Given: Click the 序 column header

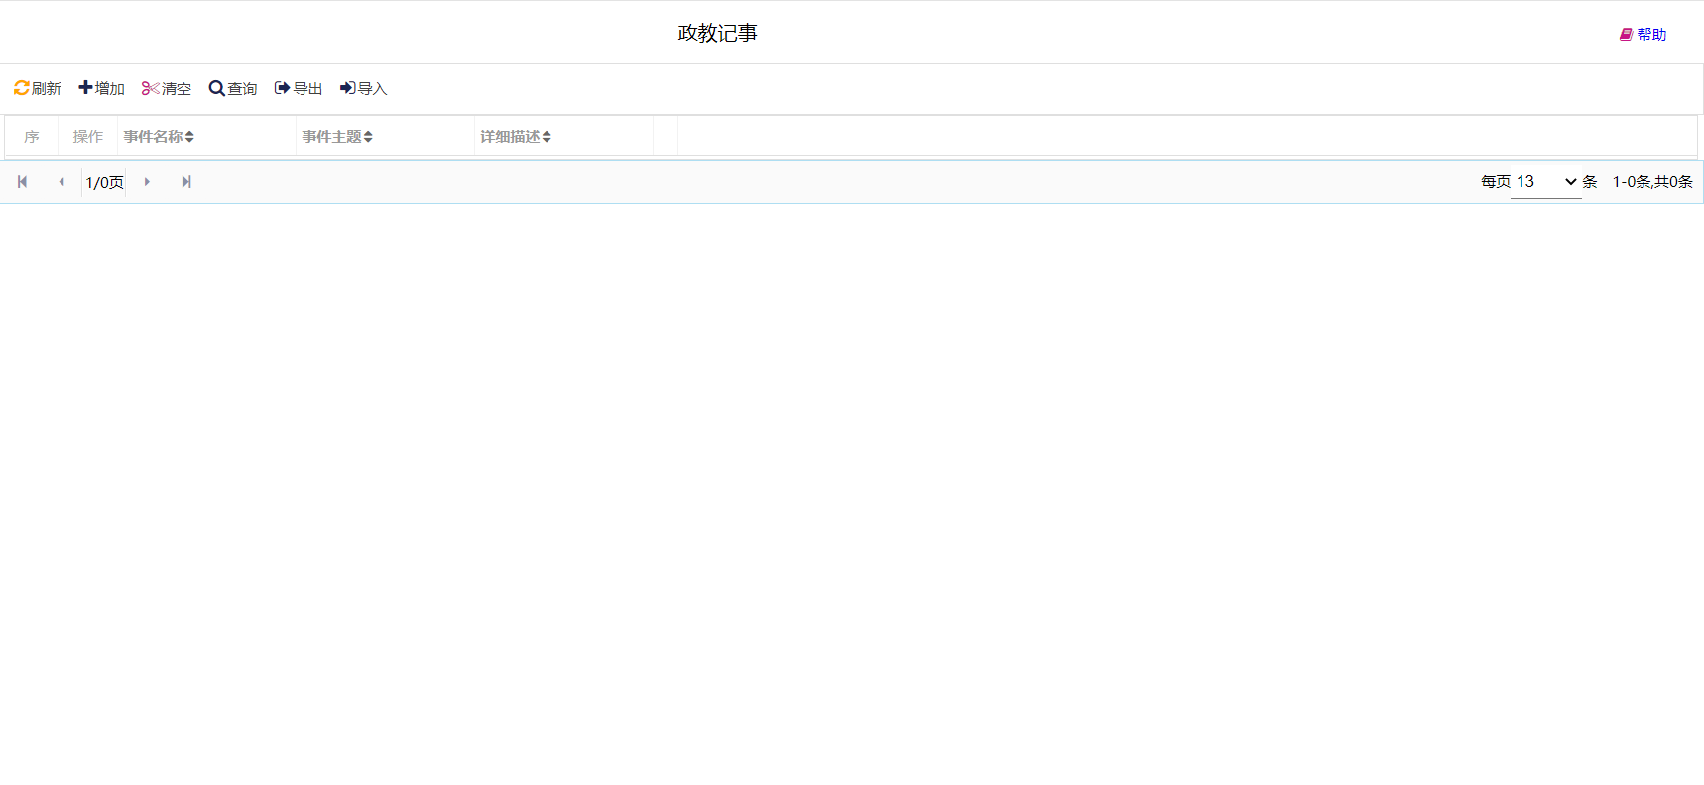Looking at the screenshot, I should [32, 137].
